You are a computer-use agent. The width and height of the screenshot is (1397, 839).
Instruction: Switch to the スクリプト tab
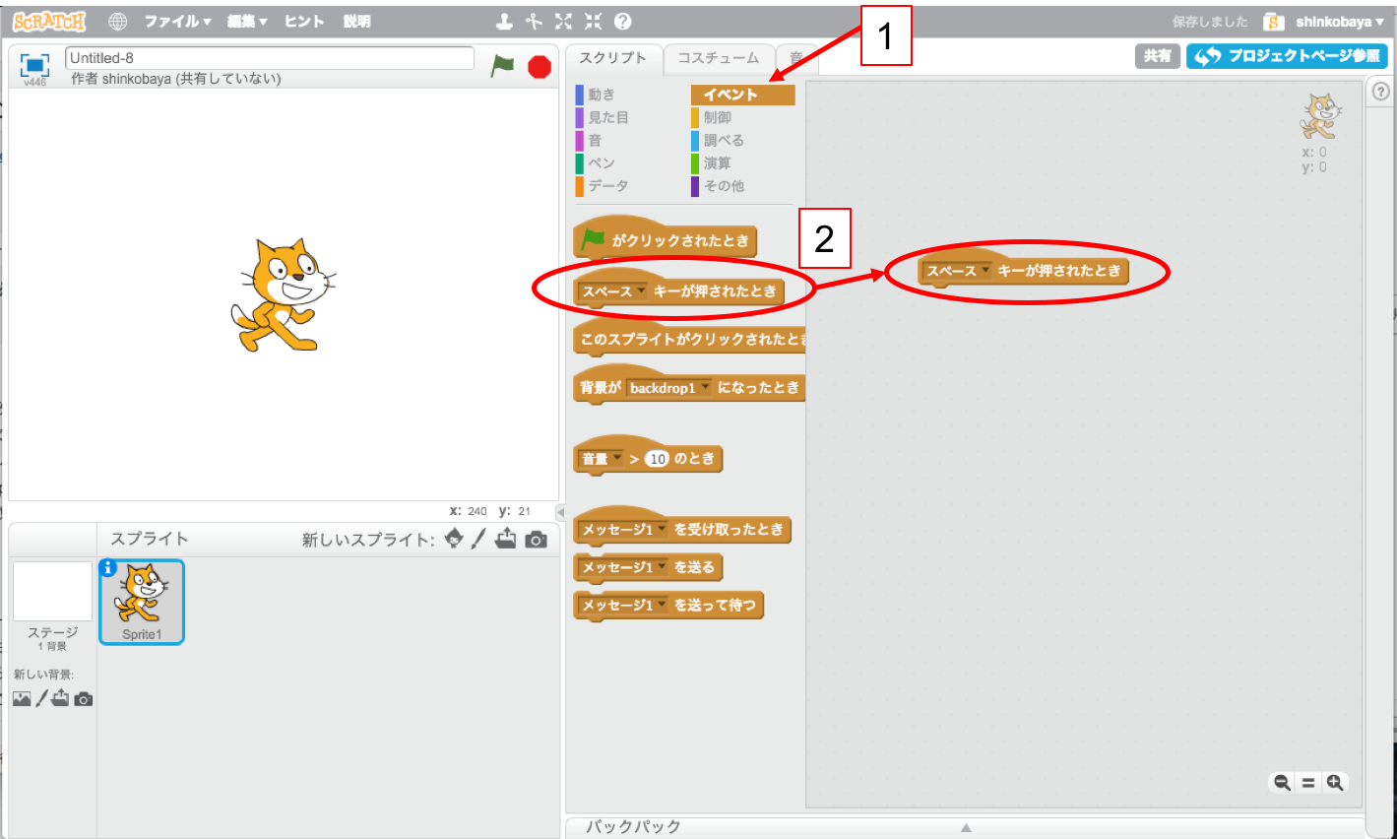612,58
